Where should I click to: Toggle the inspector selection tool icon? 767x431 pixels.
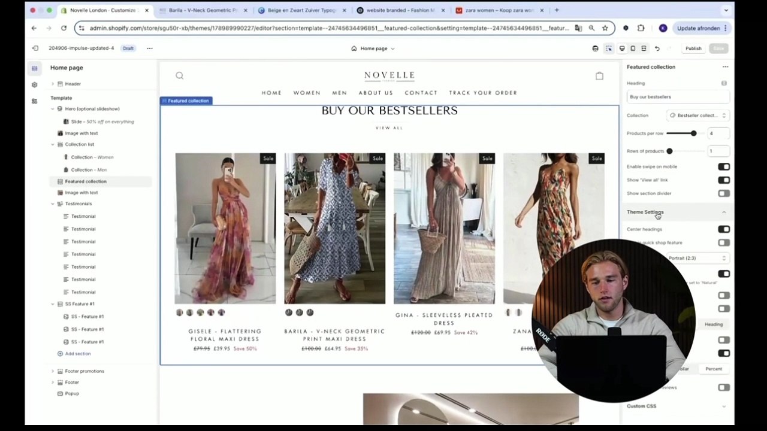pos(609,48)
